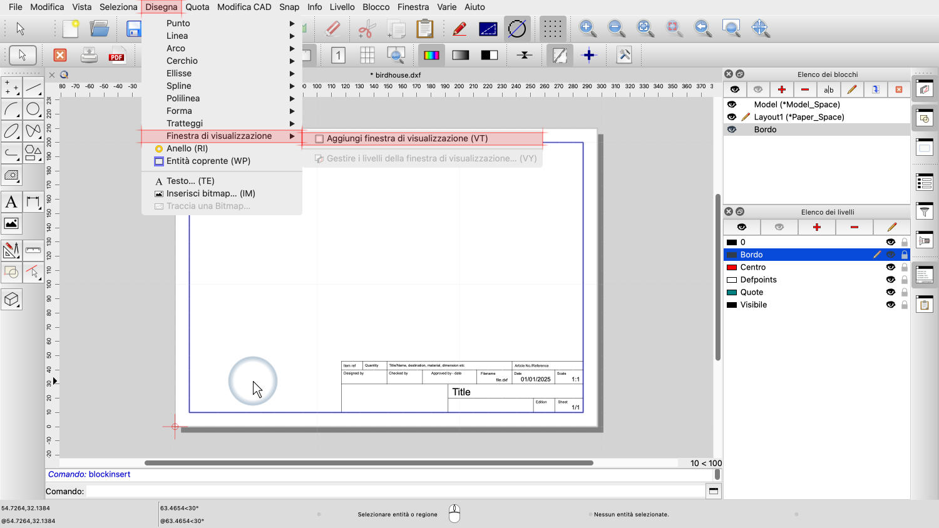Choose Aggiungi finestra di visualizzazione (VT)
Image resolution: width=939 pixels, height=528 pixels.
click(x=407, y=138)
